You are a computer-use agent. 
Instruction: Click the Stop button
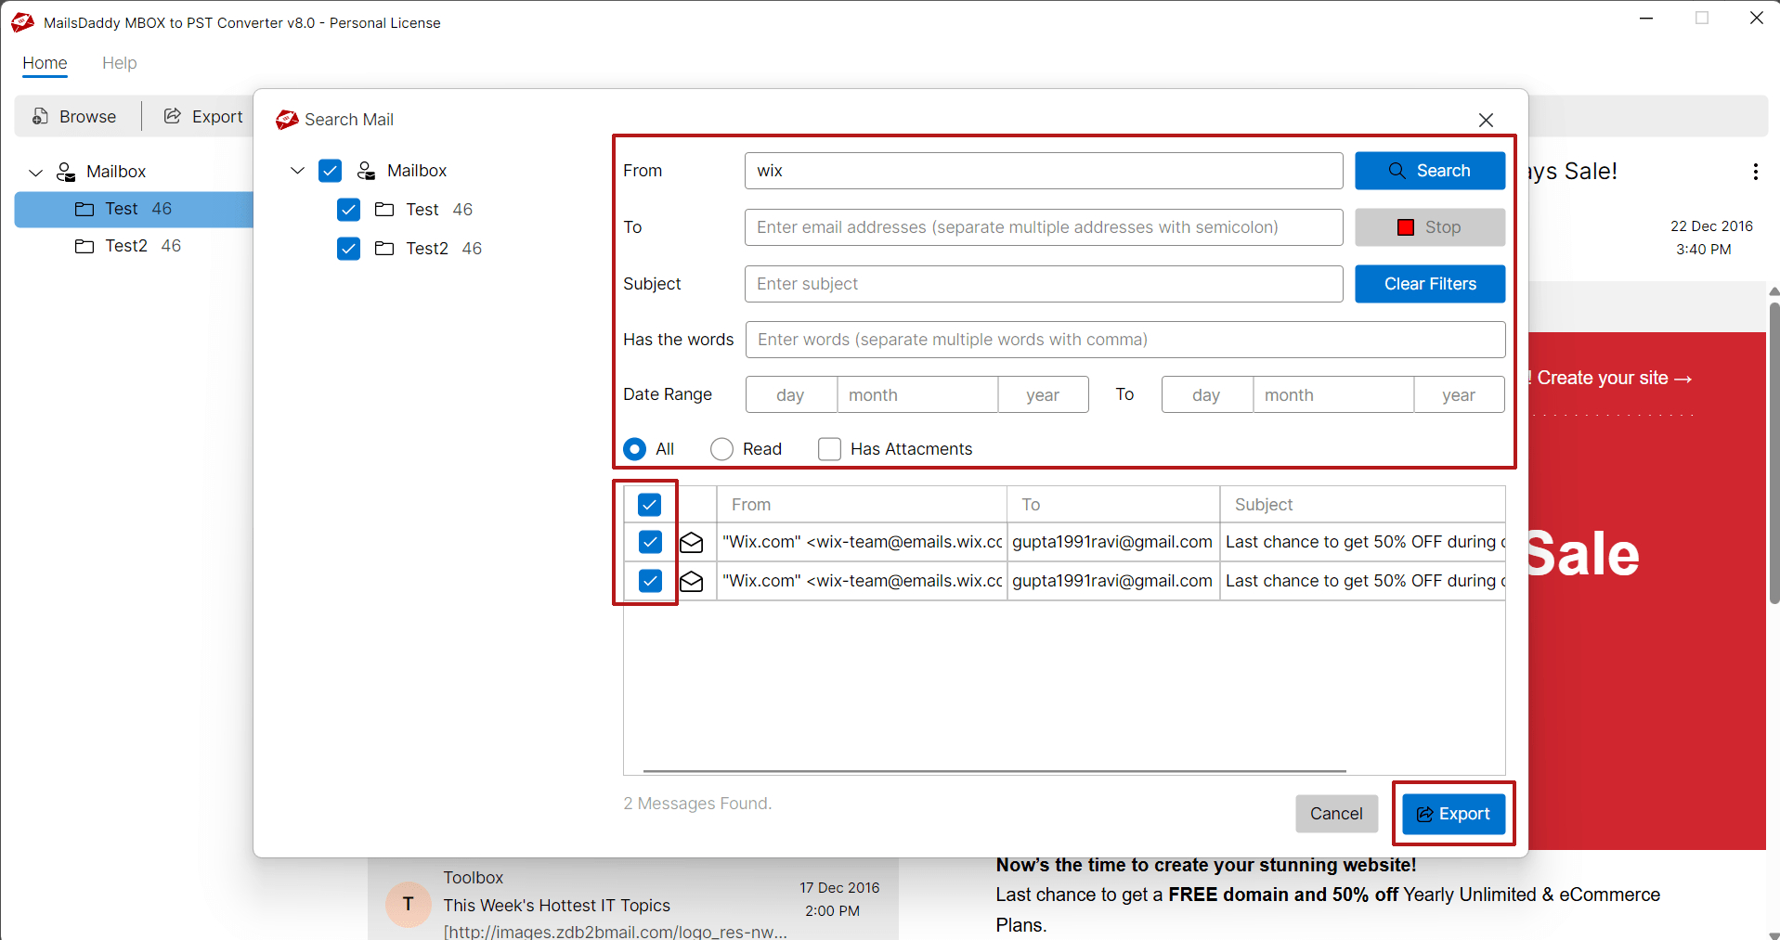coord(1430,227)
